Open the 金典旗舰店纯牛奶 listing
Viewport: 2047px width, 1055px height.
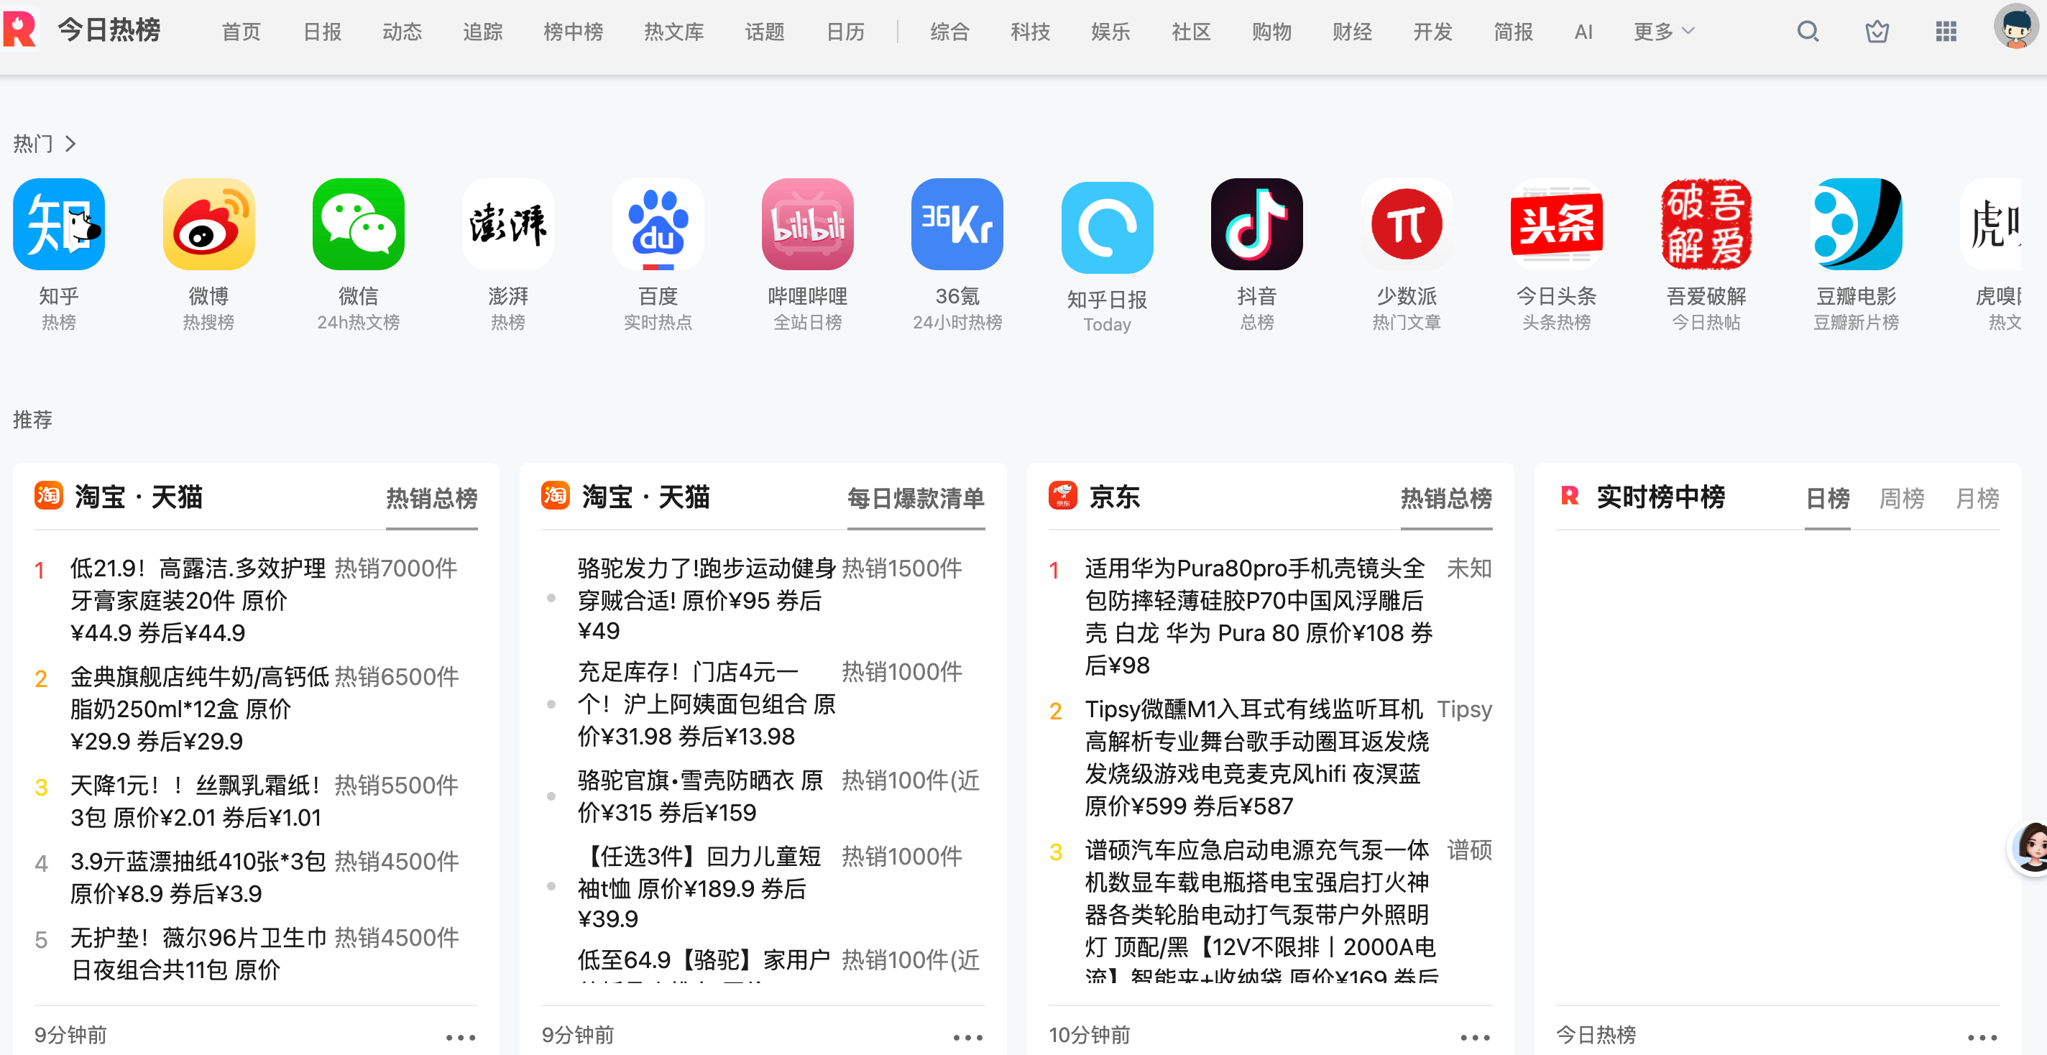tap(198, 709)
